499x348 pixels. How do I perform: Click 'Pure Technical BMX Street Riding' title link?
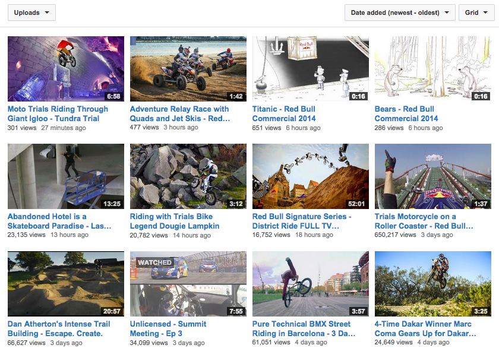click(x=304, y=328)
